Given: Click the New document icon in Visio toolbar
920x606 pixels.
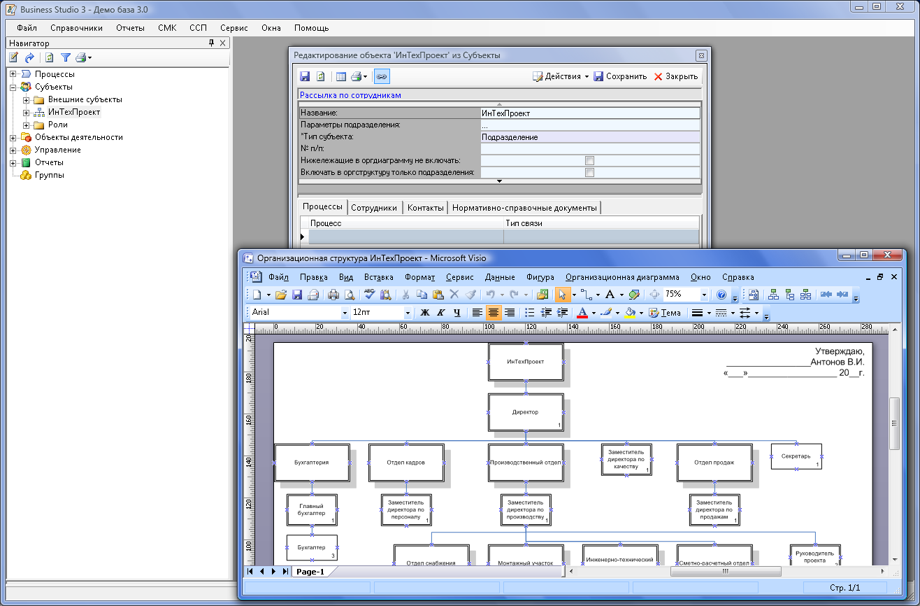Looking at the screenshot, I should pos(257,295).
